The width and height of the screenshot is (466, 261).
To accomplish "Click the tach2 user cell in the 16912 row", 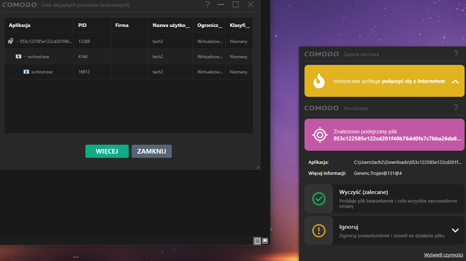I will coord(158,72).
